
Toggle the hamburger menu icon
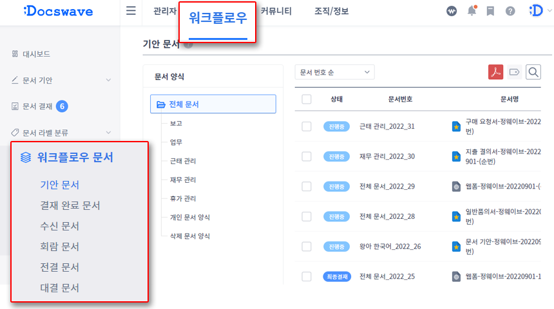tap(131, 11)
